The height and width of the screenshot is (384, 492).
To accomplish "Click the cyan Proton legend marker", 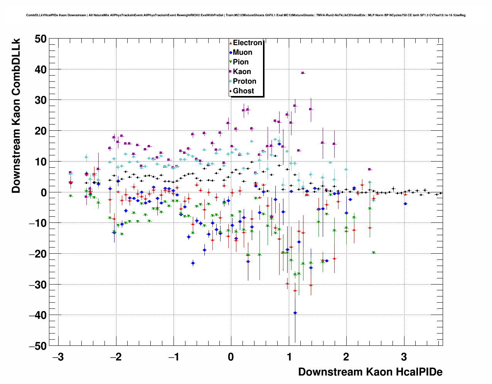I will point(231,81).
